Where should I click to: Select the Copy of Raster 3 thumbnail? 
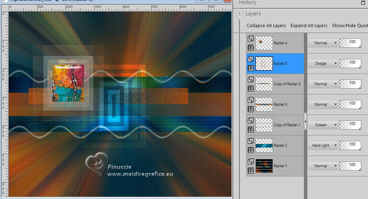[x=264, y=84]
